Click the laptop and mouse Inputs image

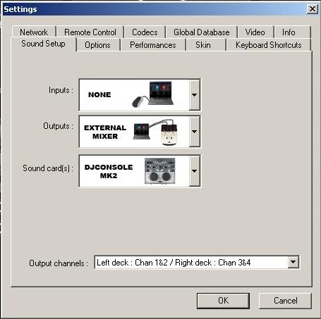pyautogui.click(x=153, y=94)
